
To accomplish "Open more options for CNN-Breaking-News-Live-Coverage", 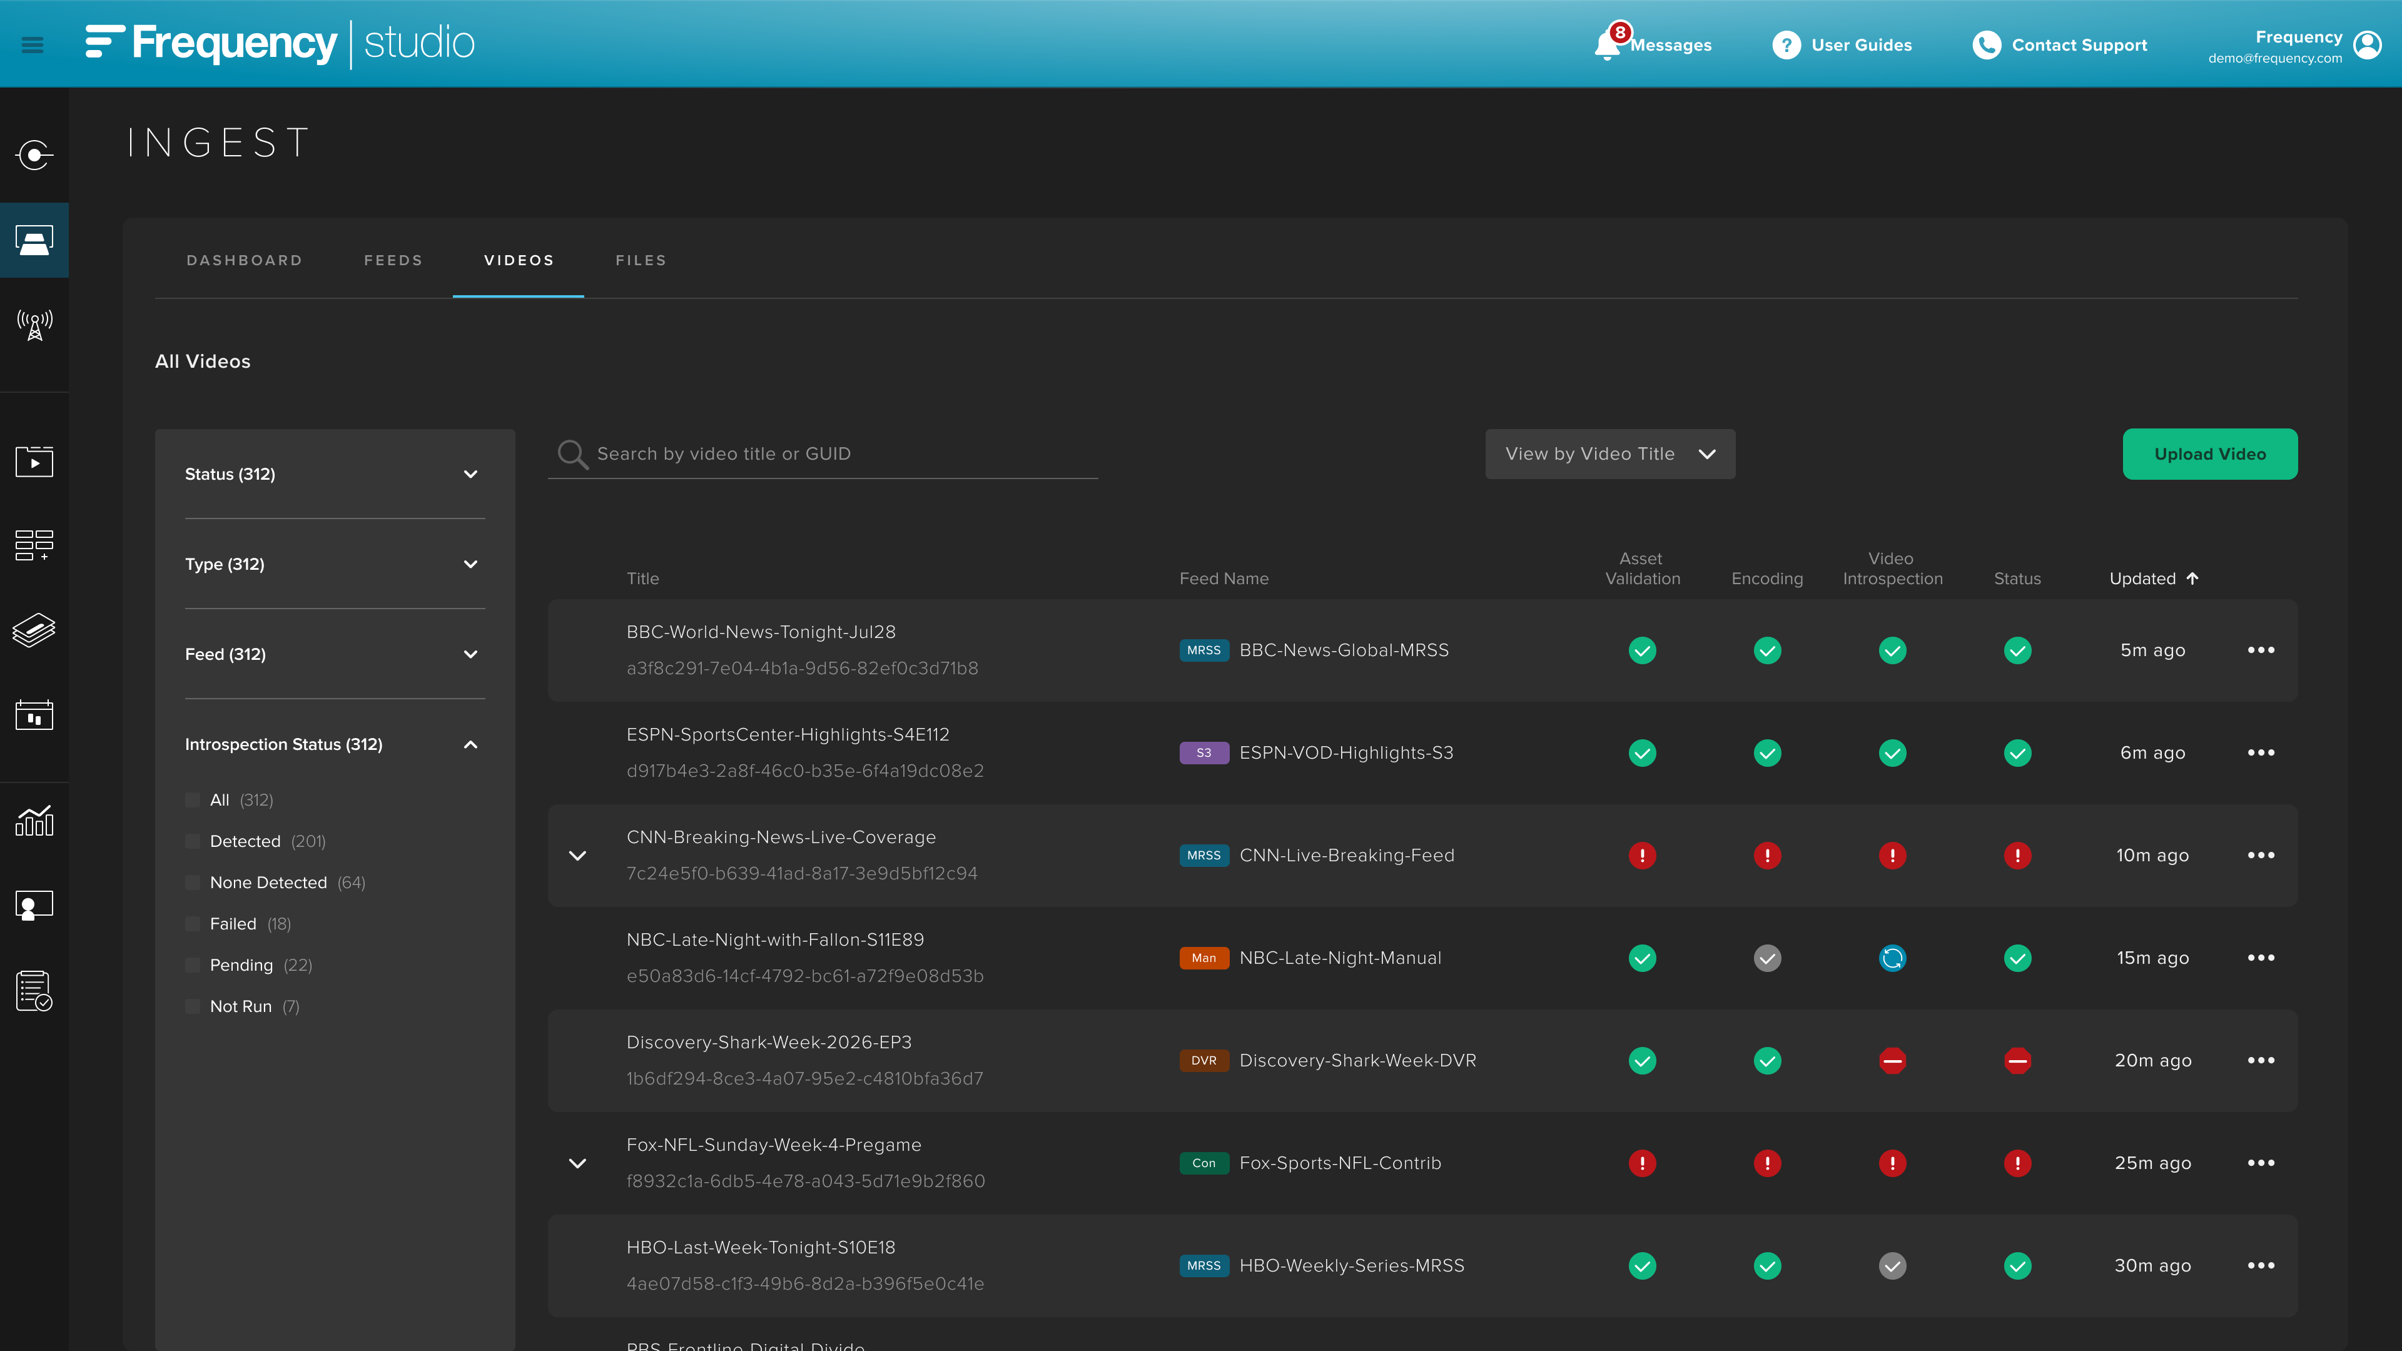I will pos(2261,855).
